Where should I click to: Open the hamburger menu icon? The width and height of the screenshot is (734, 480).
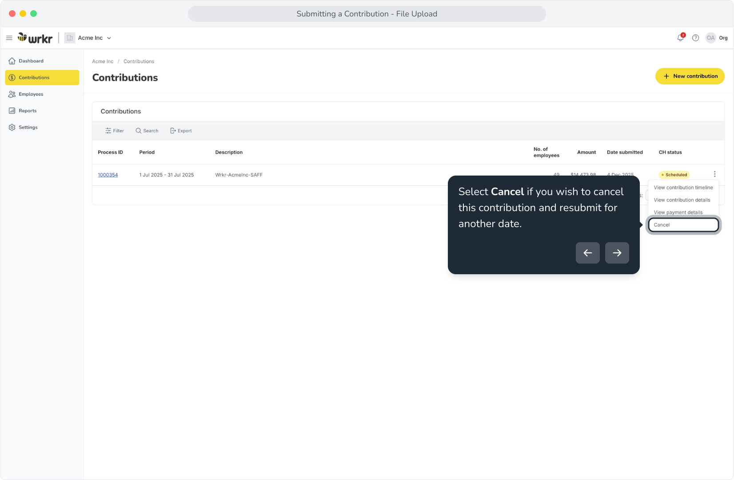9,38
